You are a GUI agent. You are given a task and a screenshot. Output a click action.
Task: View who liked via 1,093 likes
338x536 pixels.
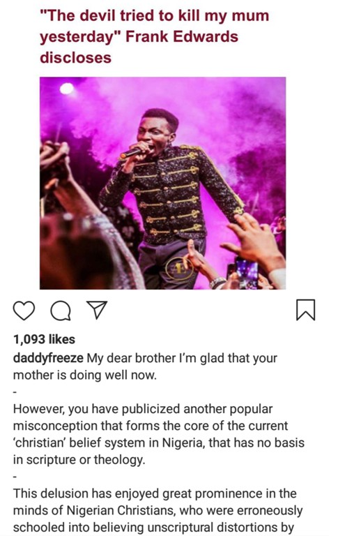tap(44, 339)
